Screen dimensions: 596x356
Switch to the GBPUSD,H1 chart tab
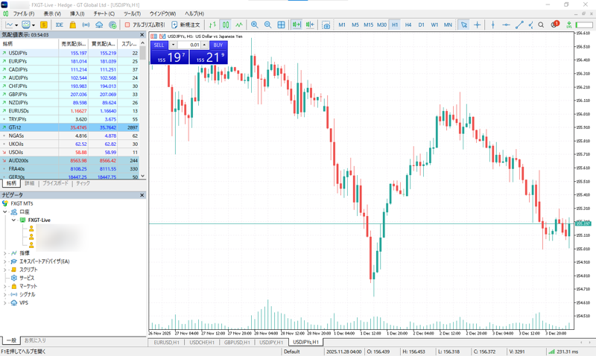[x=238, y=343]
